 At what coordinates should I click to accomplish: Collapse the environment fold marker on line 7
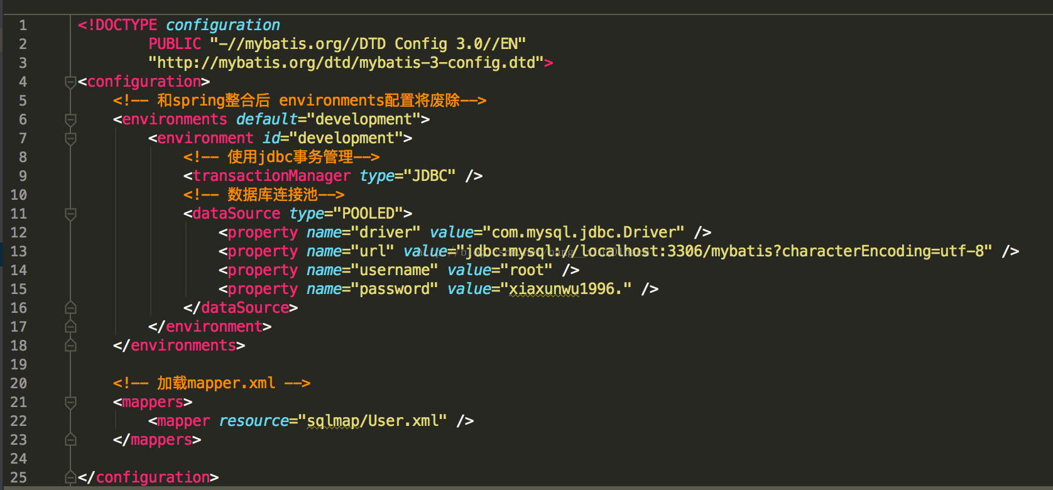point(70,139)
